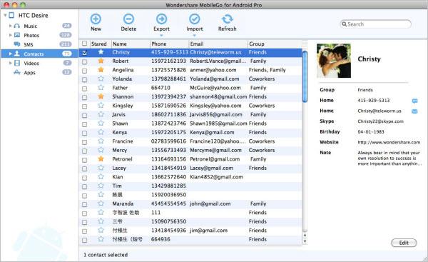Image resolution: width=428 pixels, height=262 pixels.
Task: Click Christy's wedding photo thumbnail
Action: coord(334,61)
